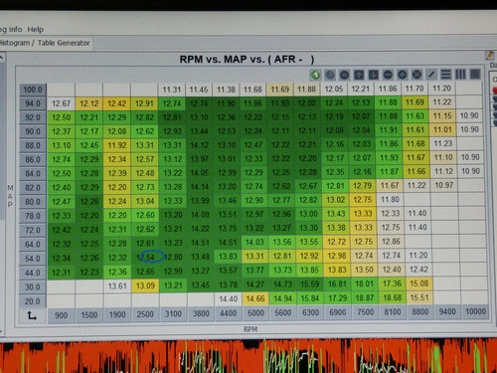Viewport: 497px width, 373px height.
Task: Select the 8800 RPM column header
Action: pos(419,311)
